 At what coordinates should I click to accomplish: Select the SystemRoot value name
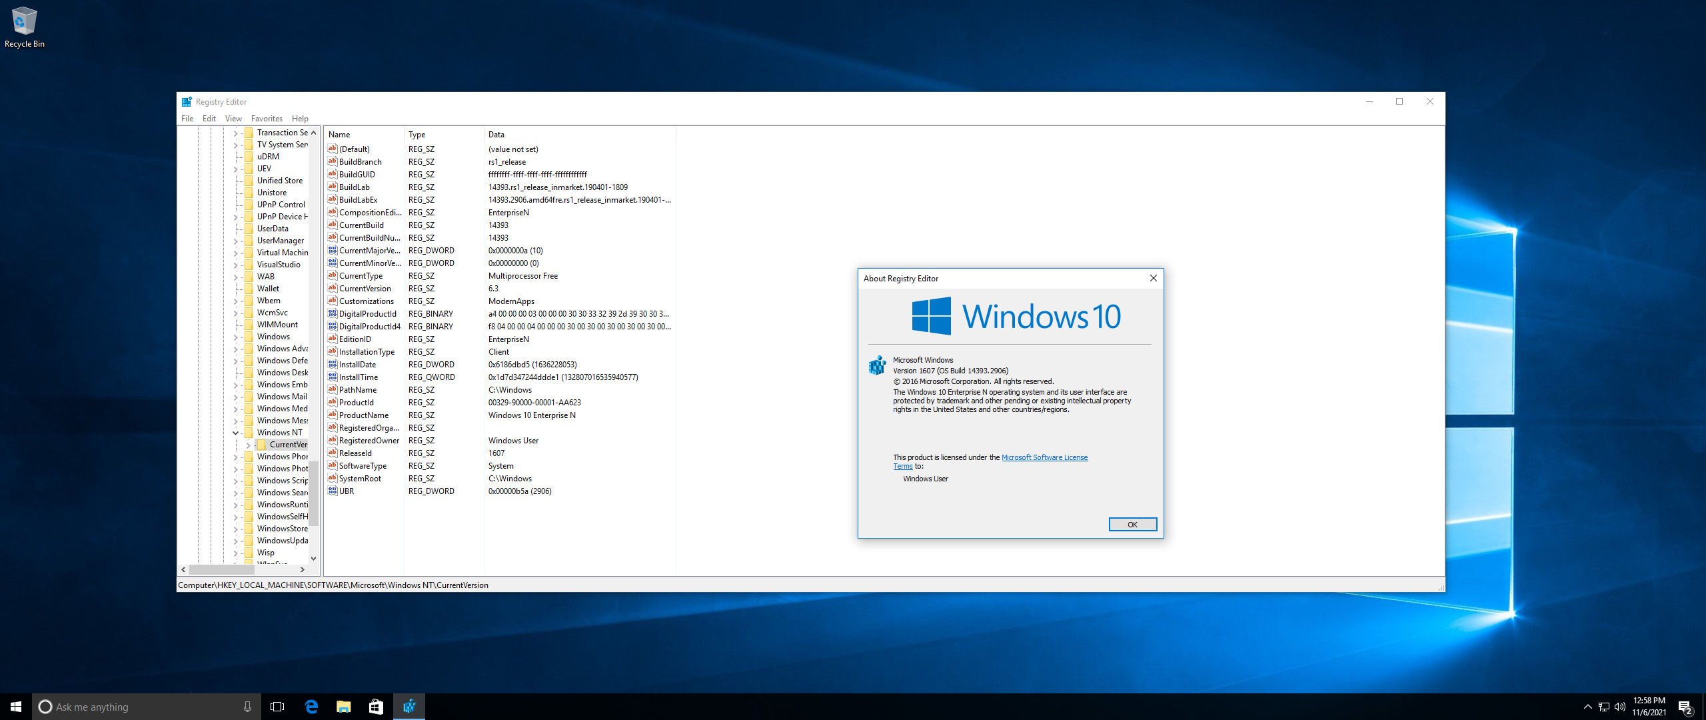(x=360, y=479)
